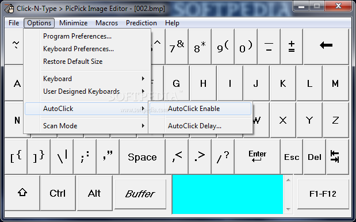Close the Click-N-Type window
This screenshot has width=356, height=222.
(338, 6)
